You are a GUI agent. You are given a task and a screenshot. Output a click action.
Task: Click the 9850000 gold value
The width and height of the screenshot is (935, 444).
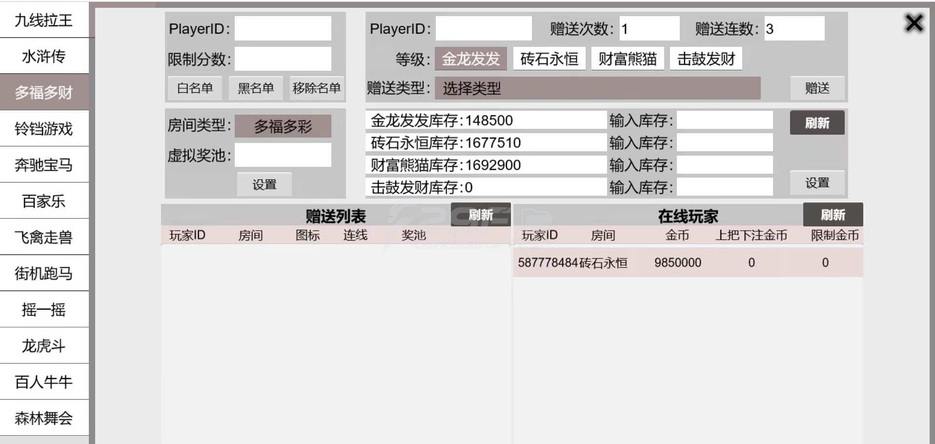(x=678, y=262)
